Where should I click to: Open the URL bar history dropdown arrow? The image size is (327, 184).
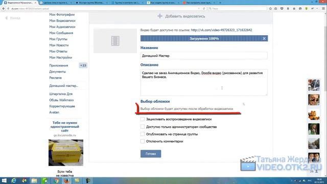click(199, 9)
